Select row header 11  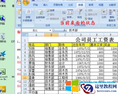(25, 78)
